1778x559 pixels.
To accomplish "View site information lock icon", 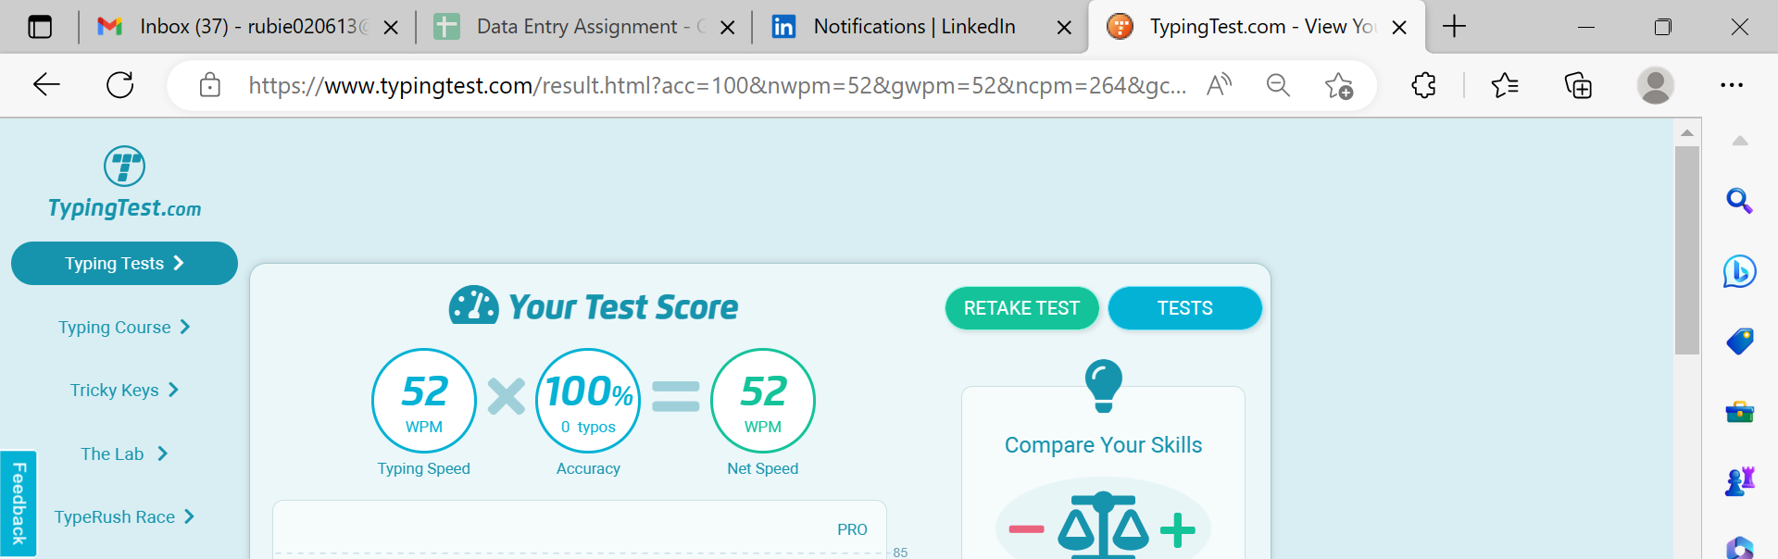I will [x=210, y=85].
